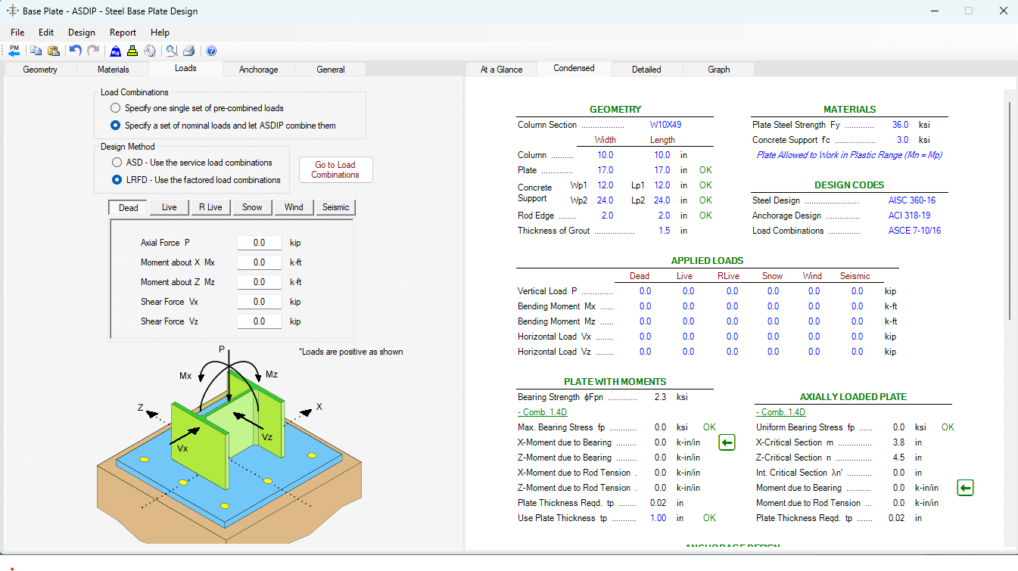This screenshot has height=571, width=1018.
Task: Click the Axial Force P input field
Action: pos(259,243)
